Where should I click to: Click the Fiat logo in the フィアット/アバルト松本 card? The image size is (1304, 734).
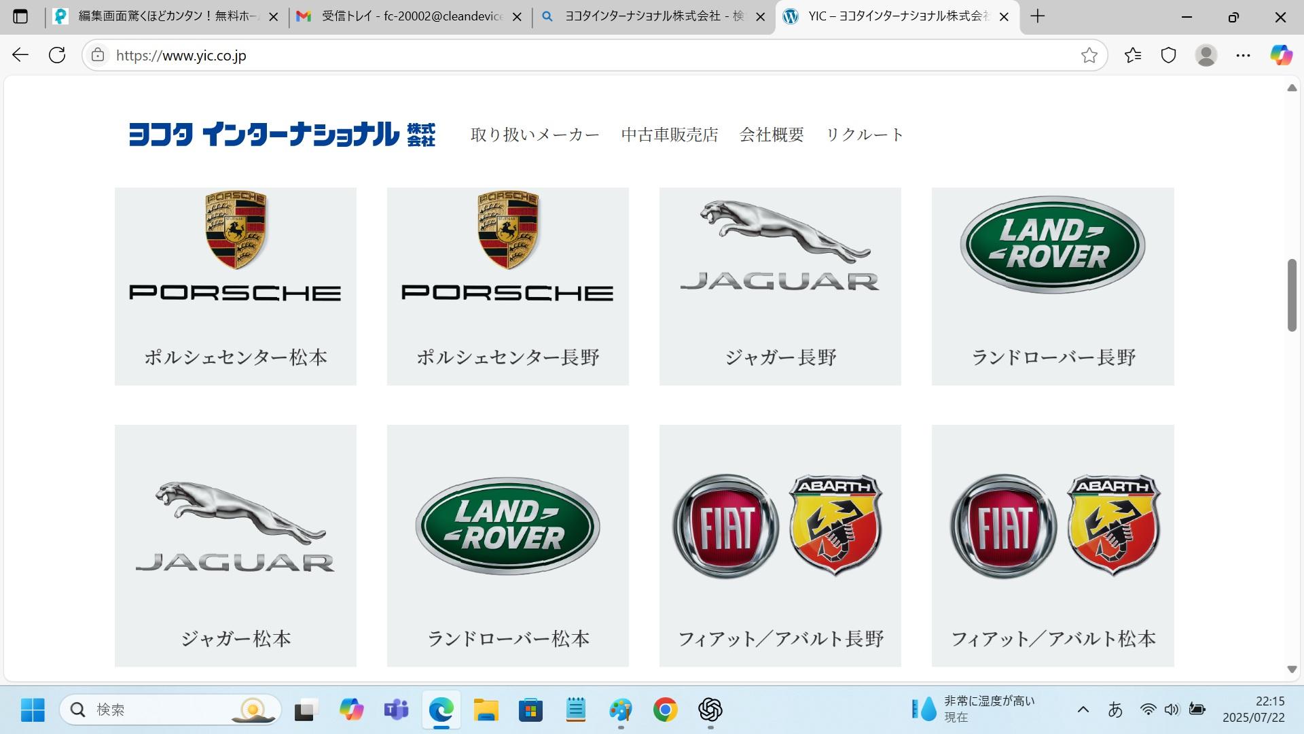click(x=1004, y=527)
